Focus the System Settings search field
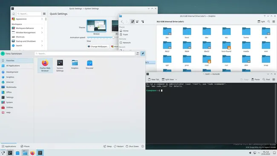 [x=29, y=14]
